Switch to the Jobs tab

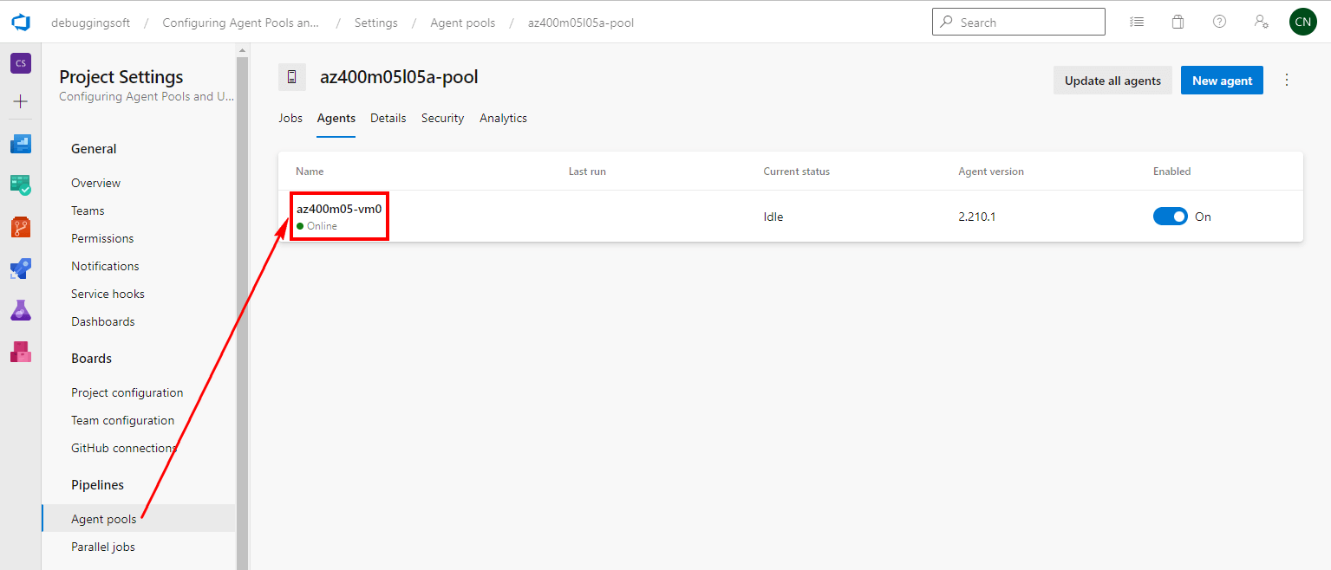(x=290, y=118)
